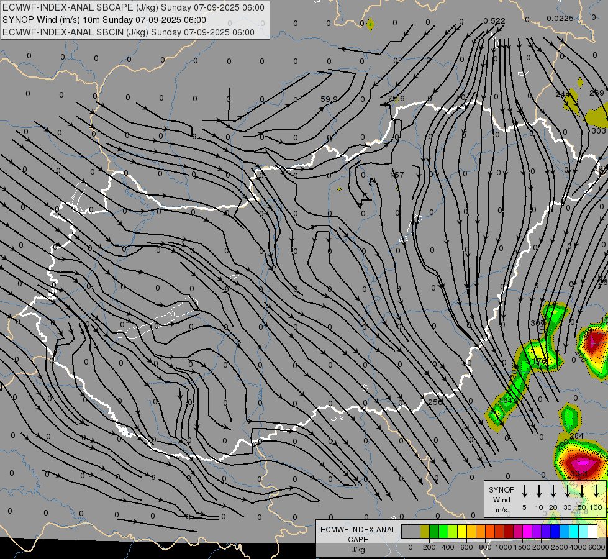Image resolution: width=608 pixels, height=559 pixels.
Task: Click the 10 m/s wind arrow in legend
Action: click(538, 491)
